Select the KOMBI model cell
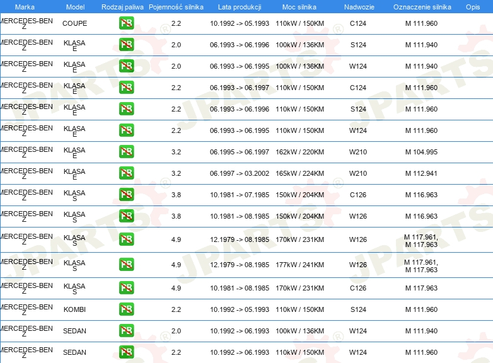493x363 pixels. point(74,309)
